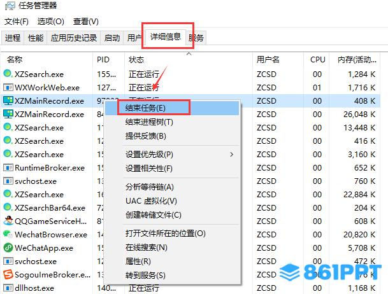
Task: Click the 5,708 K memory value
Action: (361, 248)
